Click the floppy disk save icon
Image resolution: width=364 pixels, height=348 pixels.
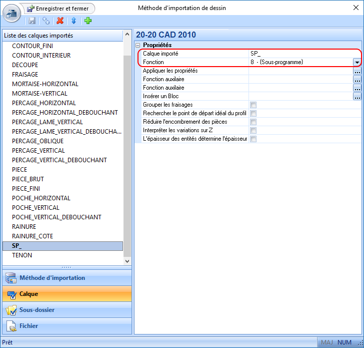tap(32, 21)
